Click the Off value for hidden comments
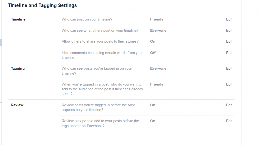The width and height of the screenshot is (259, 145). [153, 53]
